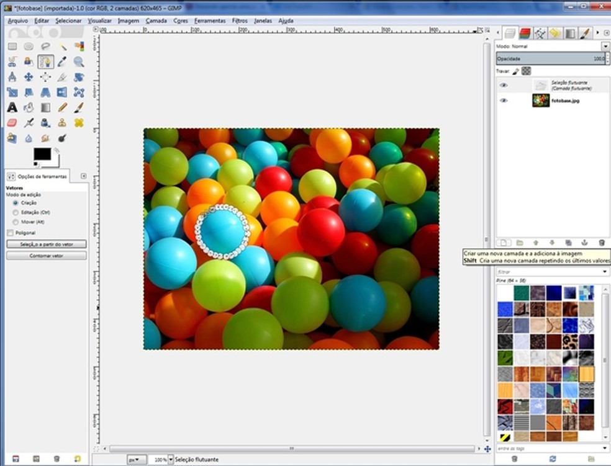Pick the Zoom magnifier tool

coord(79,61)
